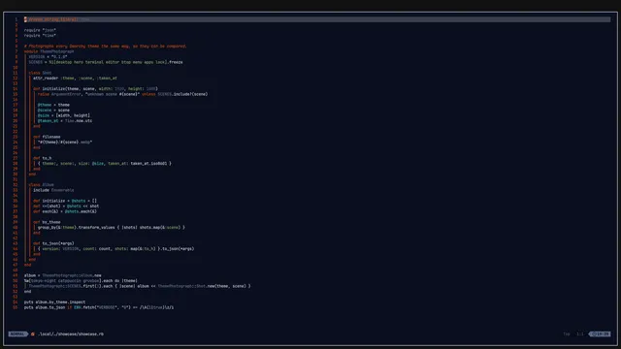Click the def to_h line

coord(43,158)
